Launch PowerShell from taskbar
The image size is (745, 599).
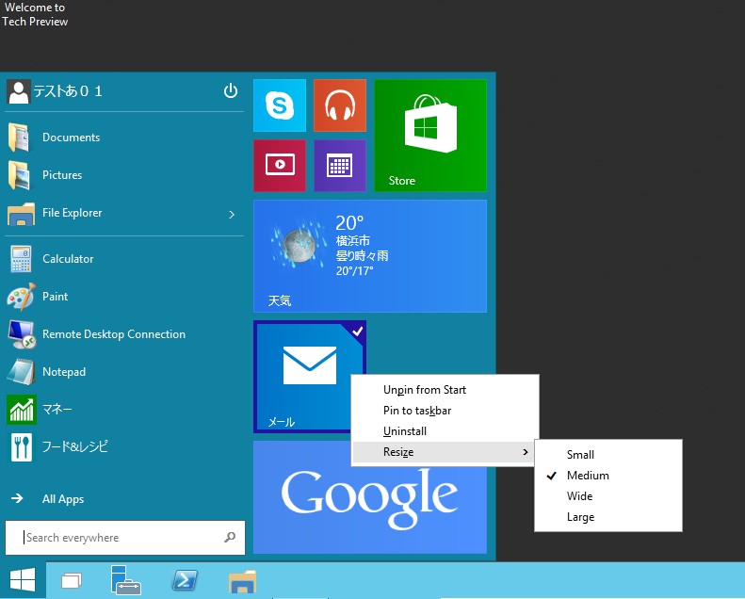(185, 580)
